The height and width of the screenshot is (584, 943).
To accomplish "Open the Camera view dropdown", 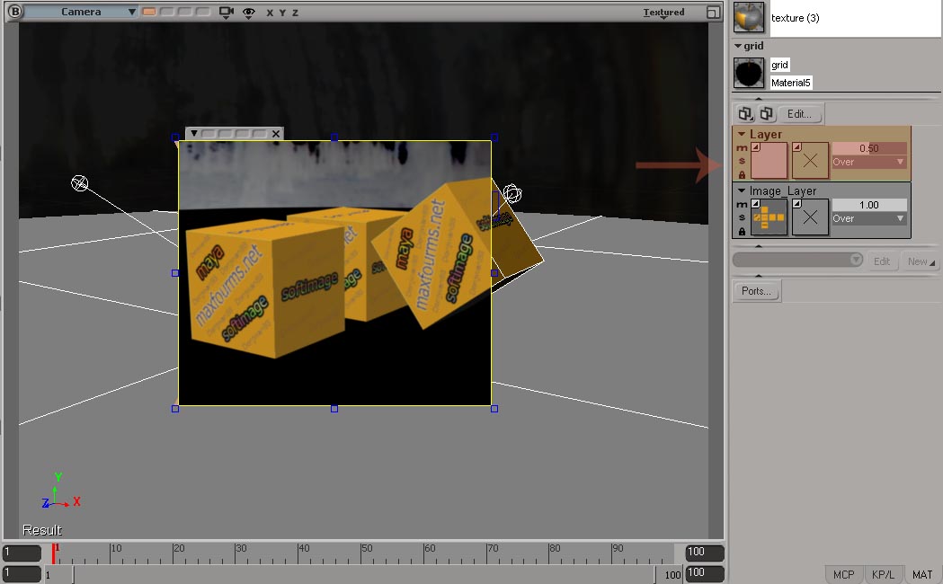I will (x=81, y=12).
